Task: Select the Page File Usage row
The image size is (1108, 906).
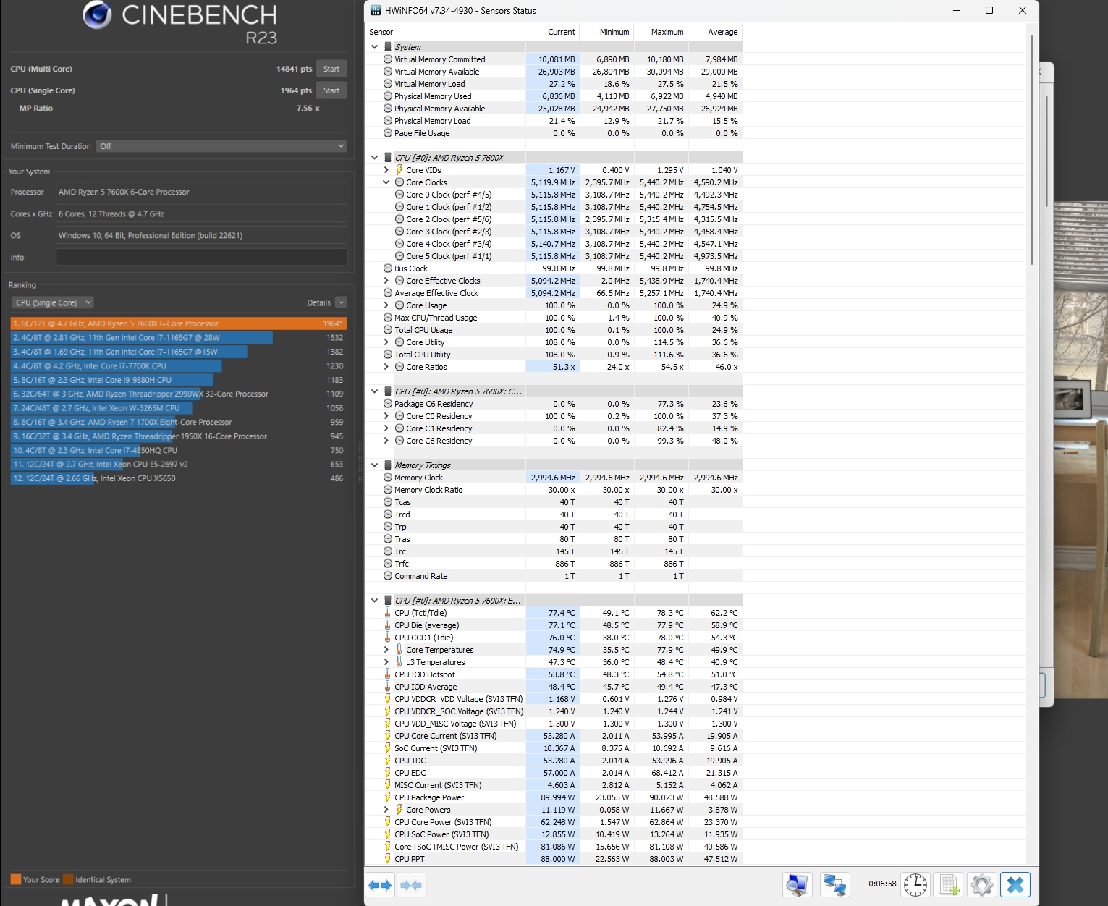Action: click(x=554, y=133)
